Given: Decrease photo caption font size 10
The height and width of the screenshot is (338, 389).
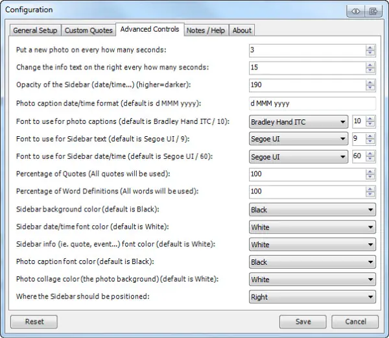Looking at the screenshot, I should click(x=370, y=124).
